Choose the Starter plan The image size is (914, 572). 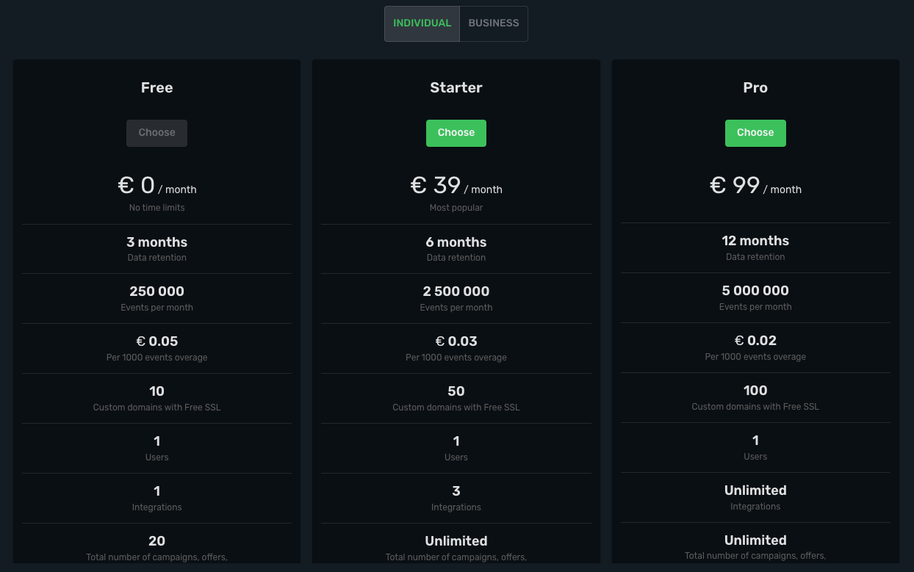pos(456,133)
